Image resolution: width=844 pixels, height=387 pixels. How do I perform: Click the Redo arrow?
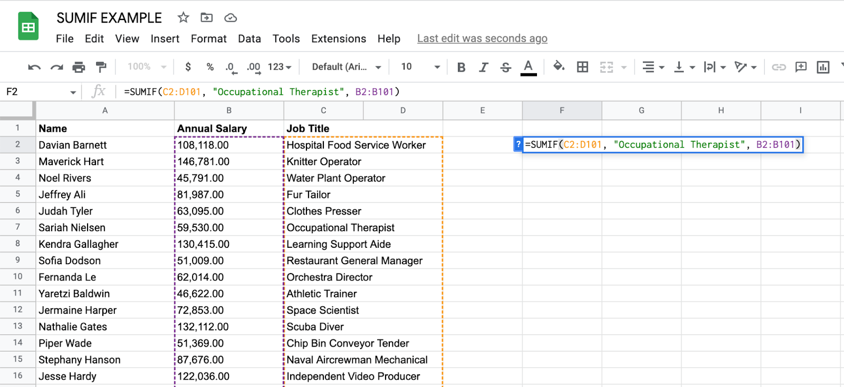coord(56,67)
